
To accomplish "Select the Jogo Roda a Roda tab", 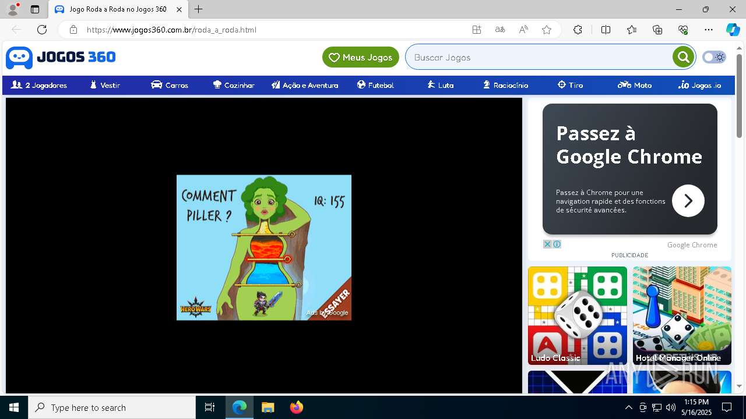I will tap(118, 9).
